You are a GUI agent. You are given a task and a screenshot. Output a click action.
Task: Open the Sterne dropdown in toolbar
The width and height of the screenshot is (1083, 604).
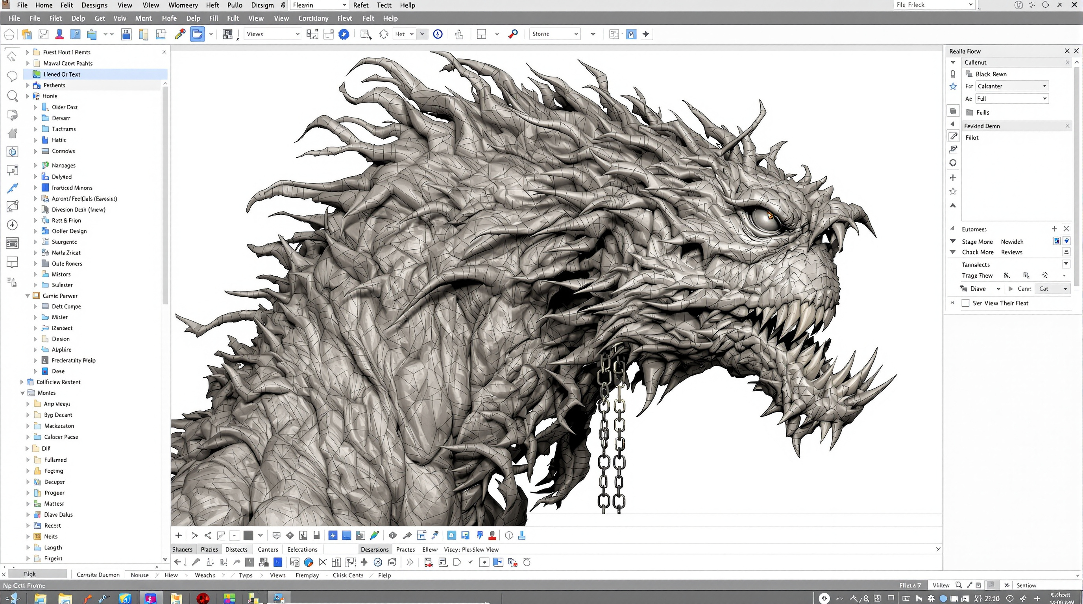coord(555,34)
